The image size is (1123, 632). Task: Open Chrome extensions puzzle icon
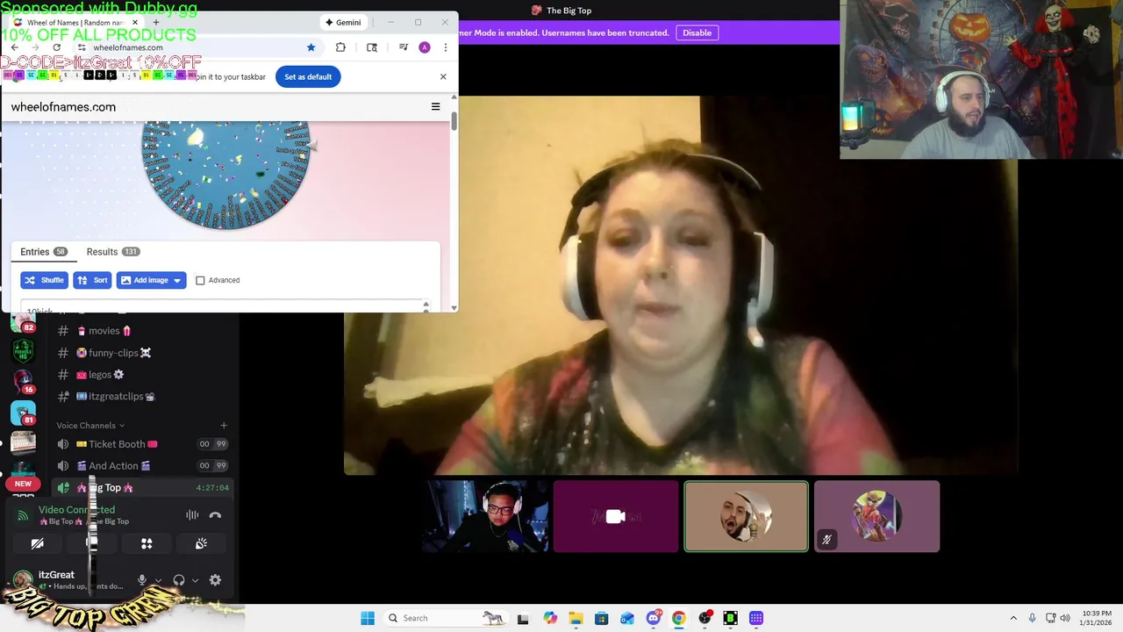pos(340,47)
